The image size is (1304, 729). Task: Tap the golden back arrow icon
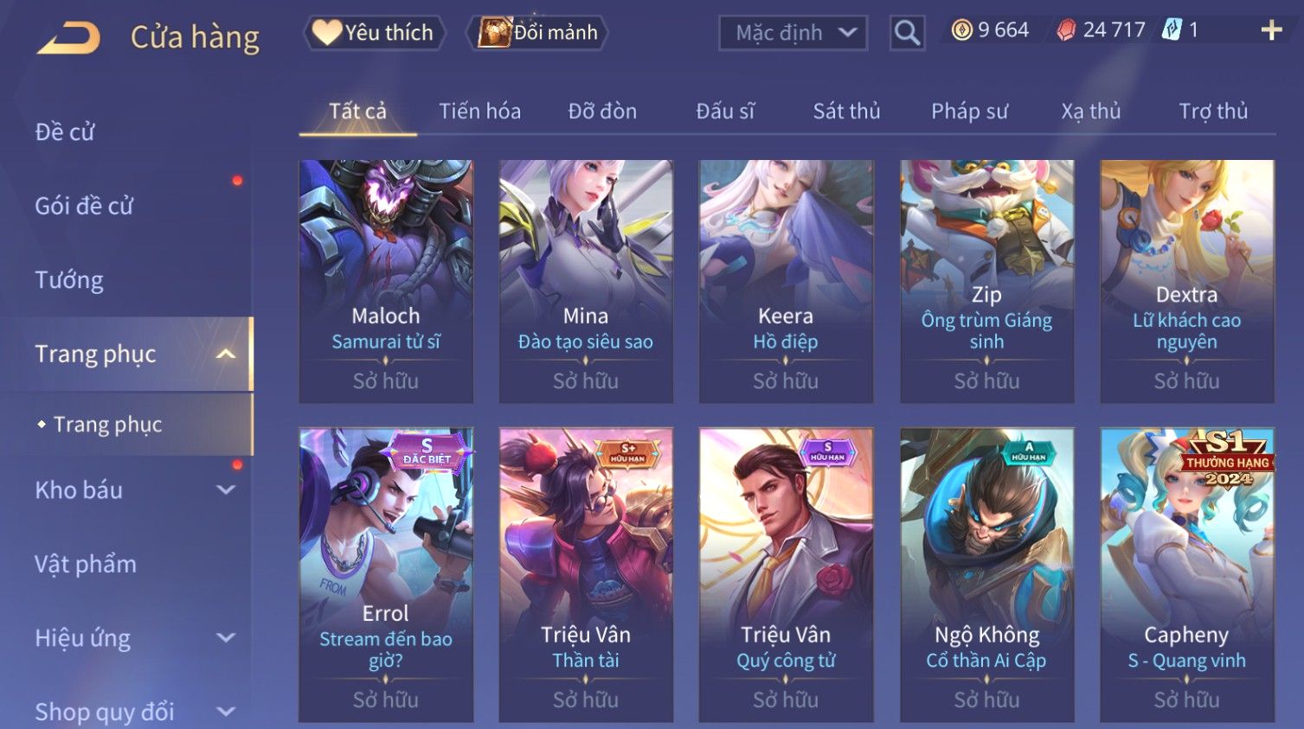pos(68,38)
